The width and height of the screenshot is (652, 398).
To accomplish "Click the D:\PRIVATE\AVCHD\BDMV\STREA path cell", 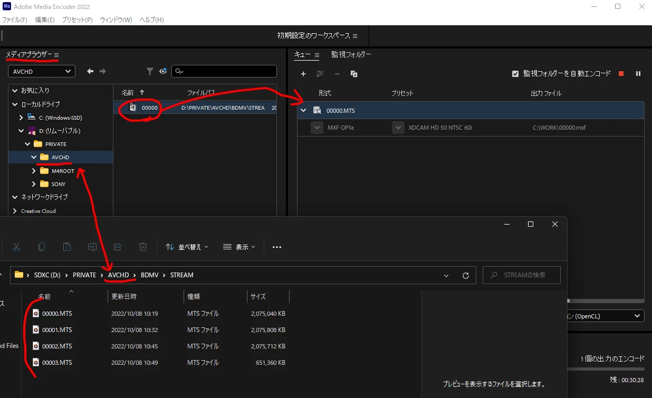I will (x=223, y=108).
